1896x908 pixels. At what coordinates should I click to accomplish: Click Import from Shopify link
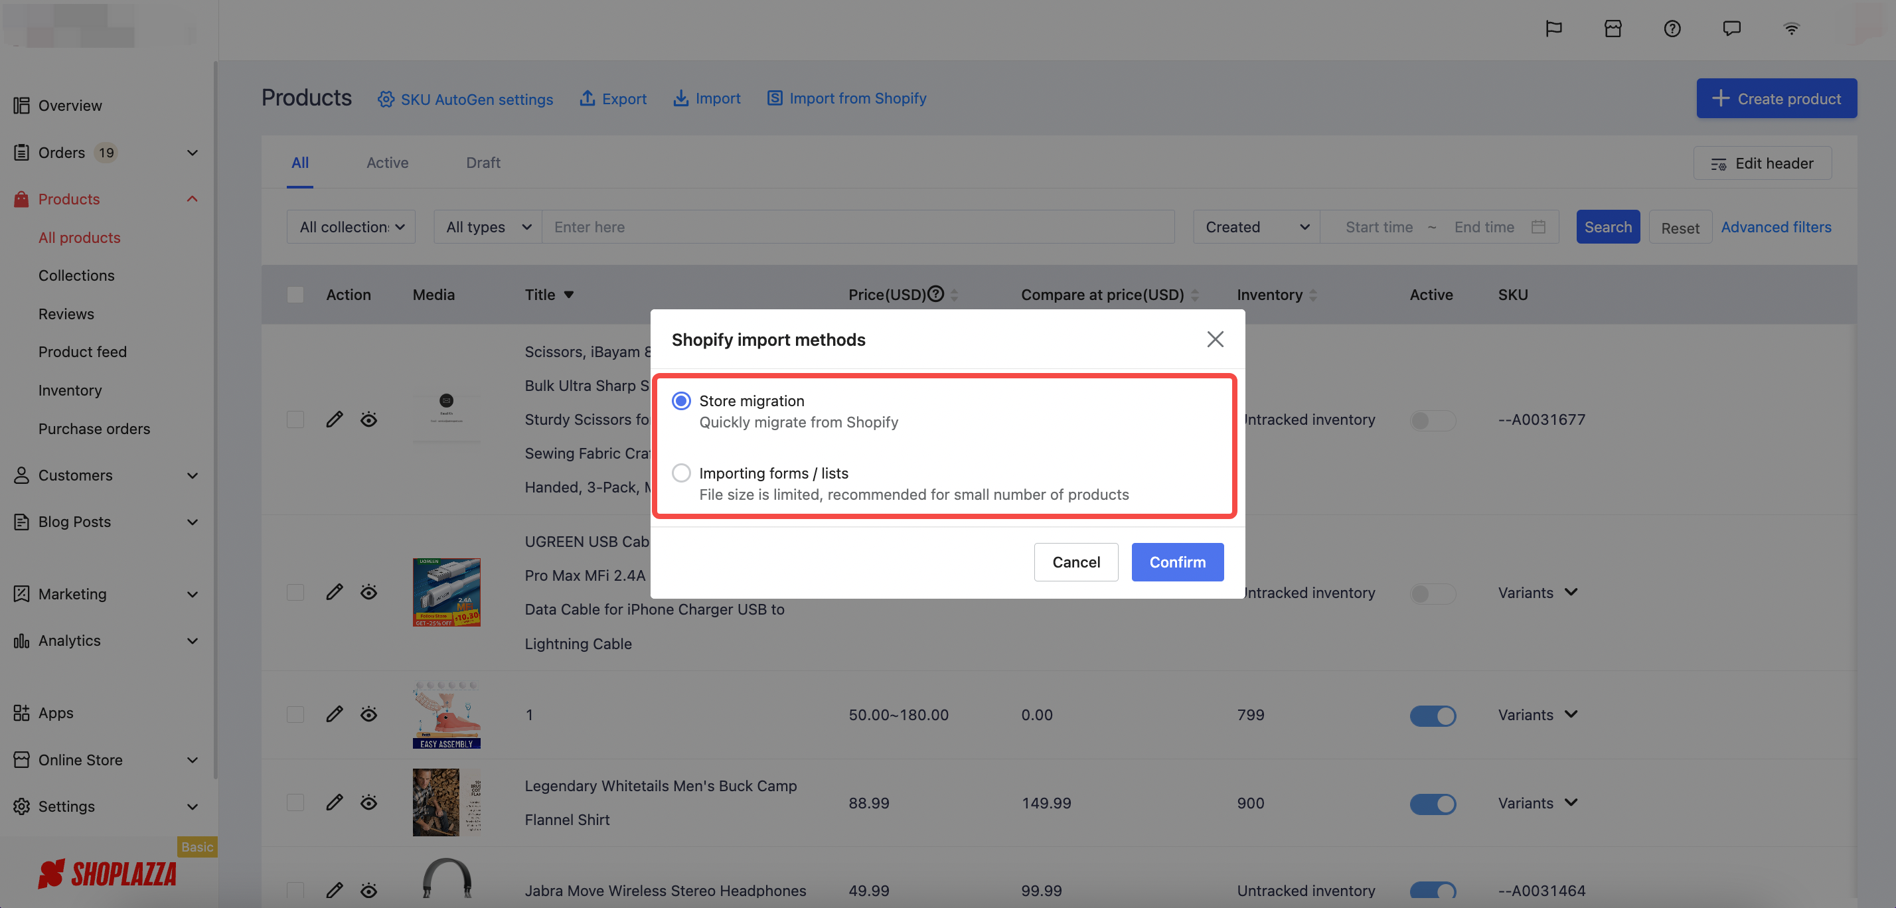pyautogui.click(x=846, y=98)
